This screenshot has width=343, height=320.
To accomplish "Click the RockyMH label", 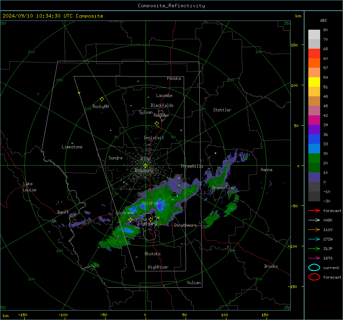I will (101, 107).
